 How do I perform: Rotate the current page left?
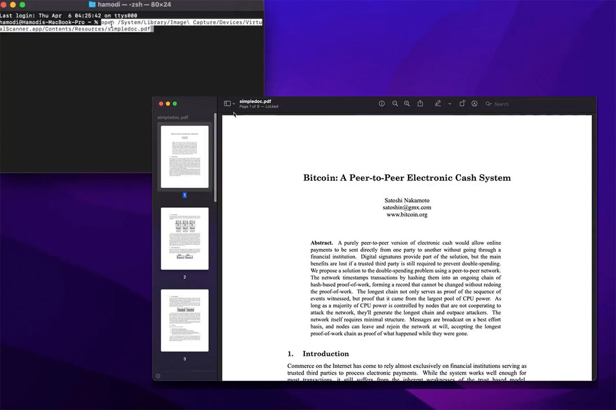pyautogui.click(x=462, y=103)
